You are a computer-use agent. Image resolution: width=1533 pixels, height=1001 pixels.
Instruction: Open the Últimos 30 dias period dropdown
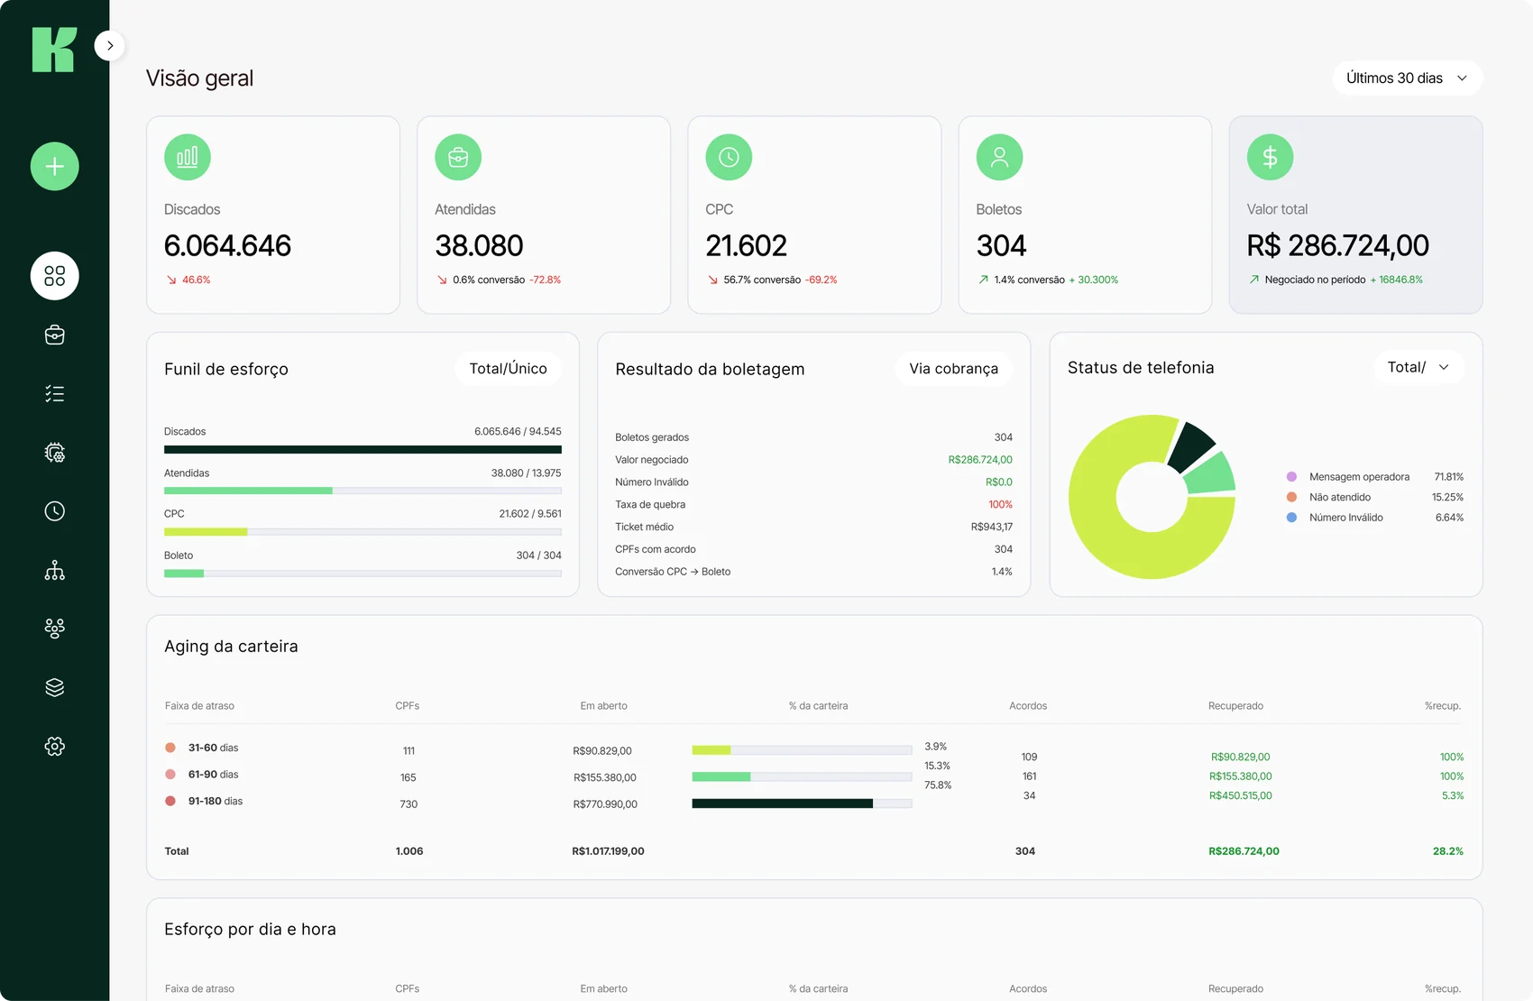click(x=1407, y=78)
